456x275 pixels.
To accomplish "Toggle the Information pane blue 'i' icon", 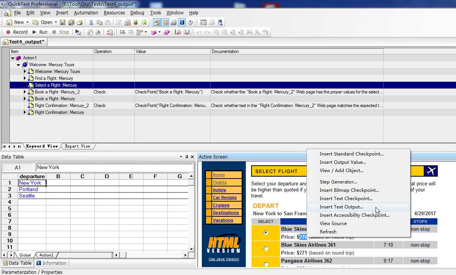I will [182, 22].
